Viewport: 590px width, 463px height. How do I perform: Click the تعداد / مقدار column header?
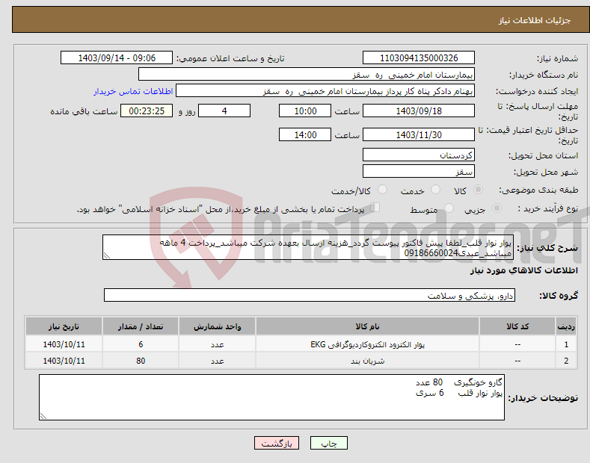[141, 326]
